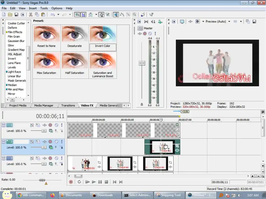
Task: Cut the selection using the scissors icon
Action: [x=31, y=15]
